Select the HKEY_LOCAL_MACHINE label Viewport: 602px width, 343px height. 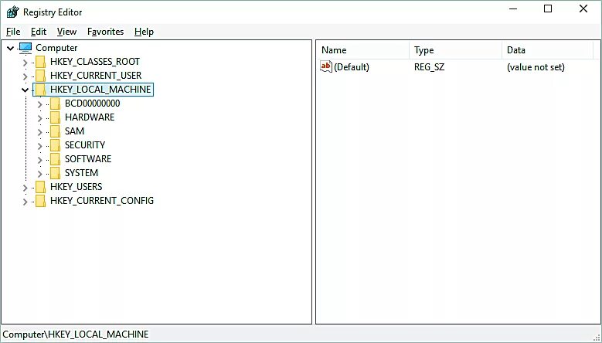coord(100,90)
